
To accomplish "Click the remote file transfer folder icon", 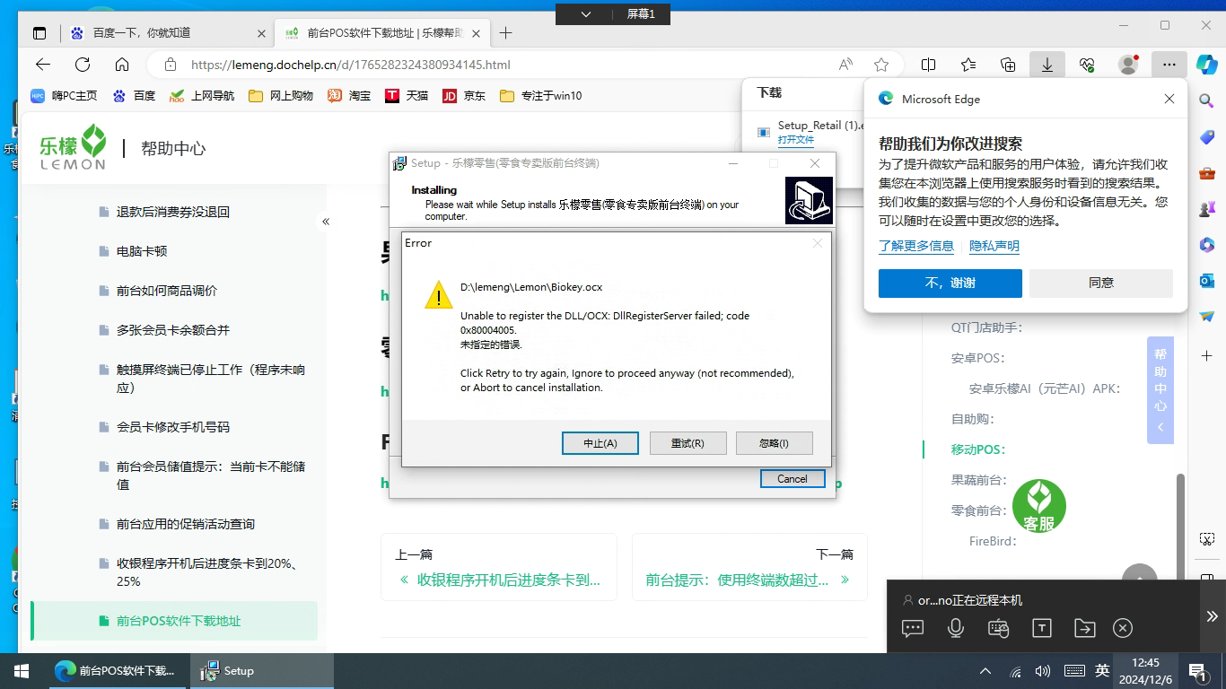I will point(1084,628).
